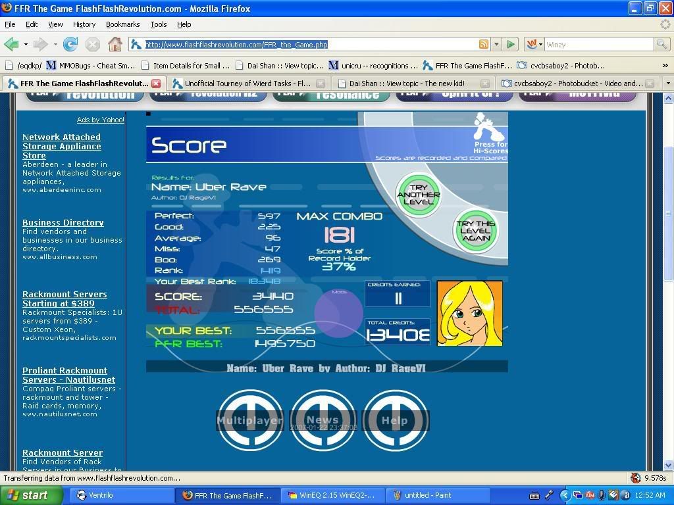Click the round Try Another Level button
This screenshot has height=505, width=674.
tap(418, 195)
